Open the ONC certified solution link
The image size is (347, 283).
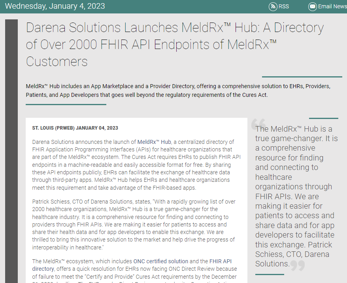click(x=161, y=261)
